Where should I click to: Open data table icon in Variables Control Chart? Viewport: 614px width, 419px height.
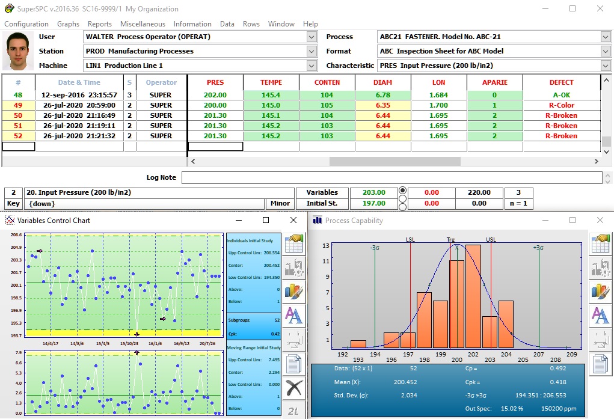click(293, 243)
